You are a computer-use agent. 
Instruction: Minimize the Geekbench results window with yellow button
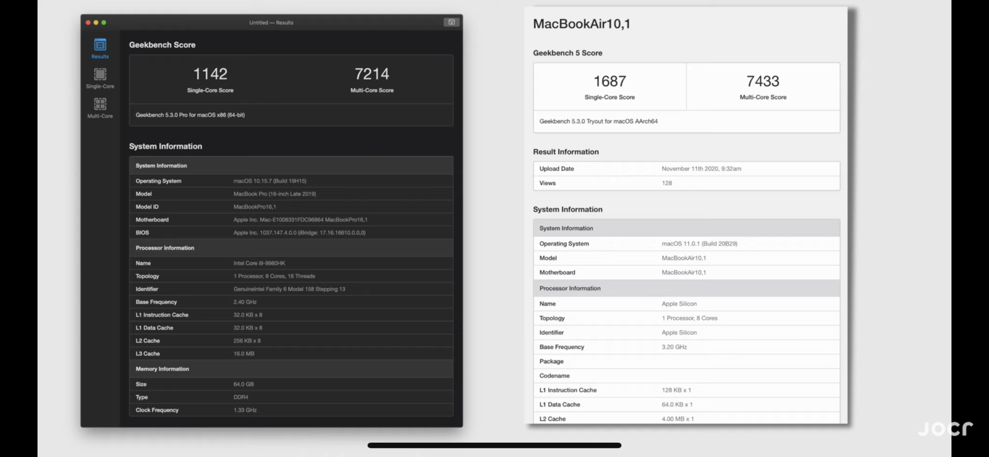pyautogui.click(x=96, y=22)
